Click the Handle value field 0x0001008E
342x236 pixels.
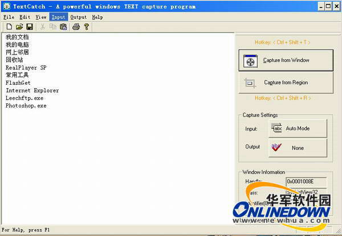point(306,181)
